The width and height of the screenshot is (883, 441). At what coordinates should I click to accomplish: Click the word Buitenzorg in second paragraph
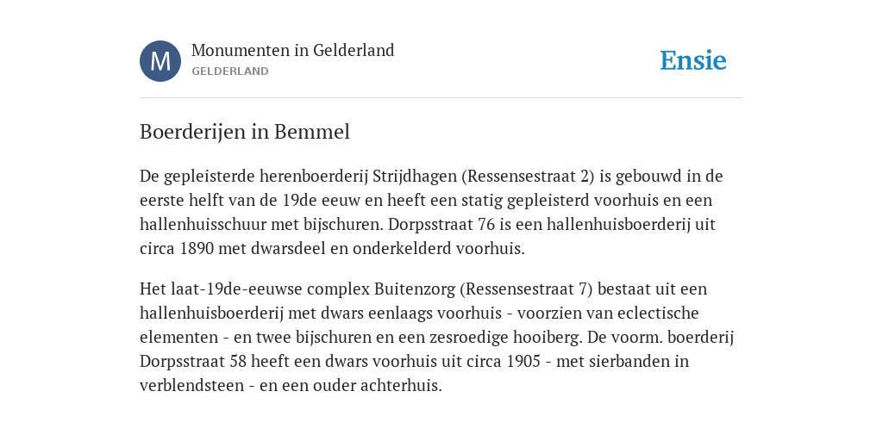coord(415,289)
